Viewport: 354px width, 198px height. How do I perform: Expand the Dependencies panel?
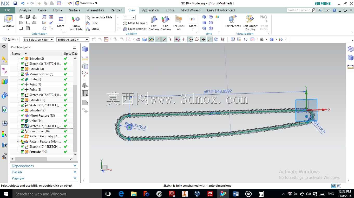coord(44,166)
